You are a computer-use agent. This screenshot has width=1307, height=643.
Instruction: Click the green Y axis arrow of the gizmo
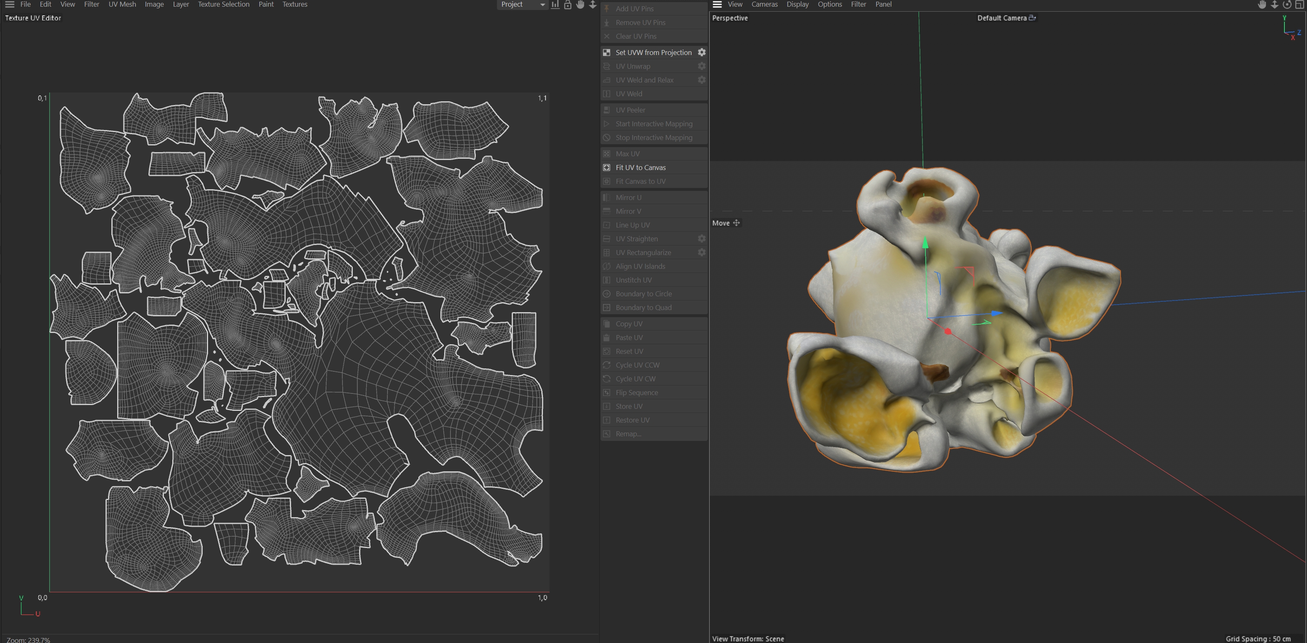(x=925, y=244)
